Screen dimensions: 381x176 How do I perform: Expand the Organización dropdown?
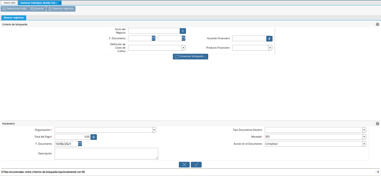tap(154, 130)
